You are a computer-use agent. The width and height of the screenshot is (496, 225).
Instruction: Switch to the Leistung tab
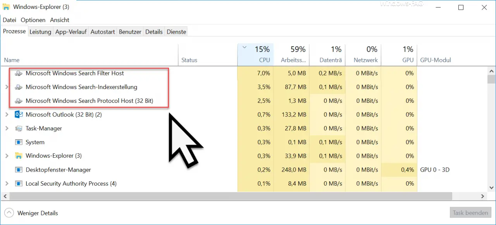pos(40,32)
